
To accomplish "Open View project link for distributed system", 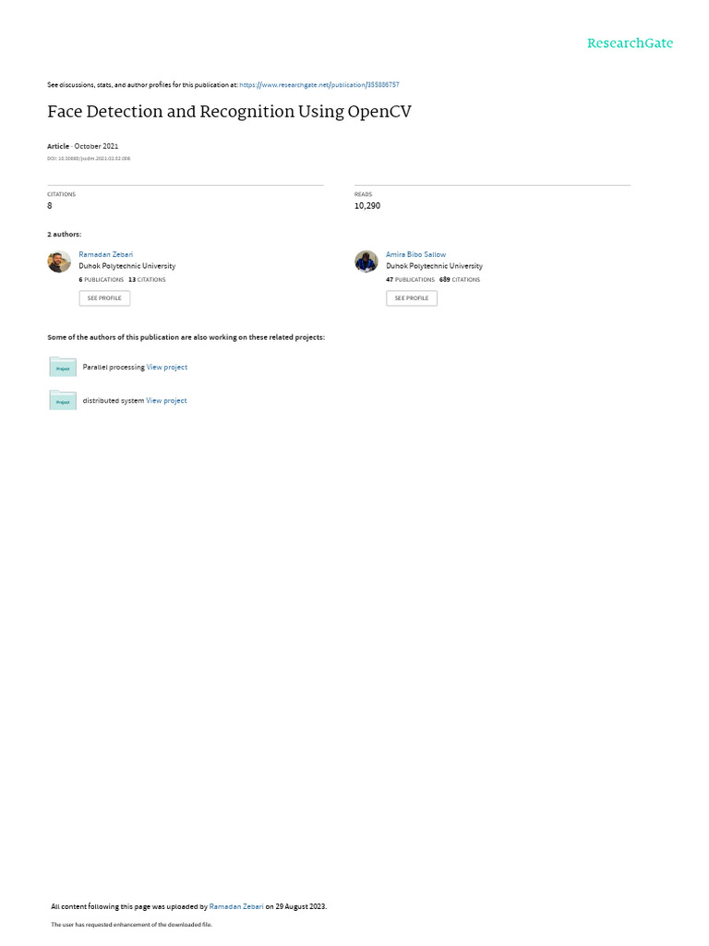I will point(166,401).
